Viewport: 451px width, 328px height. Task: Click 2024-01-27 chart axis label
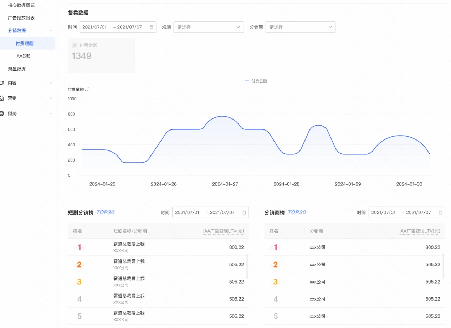point(225,184)
